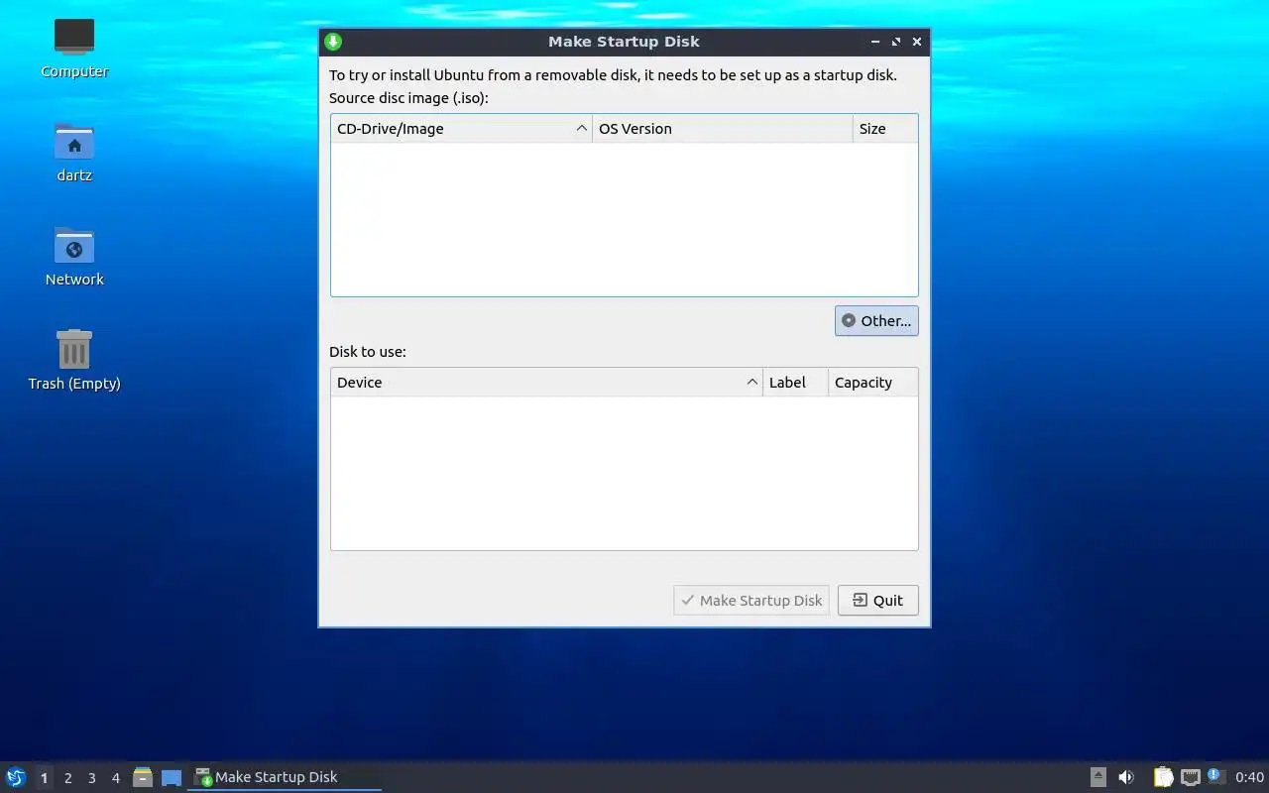Open the network connection tray icon
Image resolution: width=1269 pixels, height=793 pixels.
tap(1191, 777)
